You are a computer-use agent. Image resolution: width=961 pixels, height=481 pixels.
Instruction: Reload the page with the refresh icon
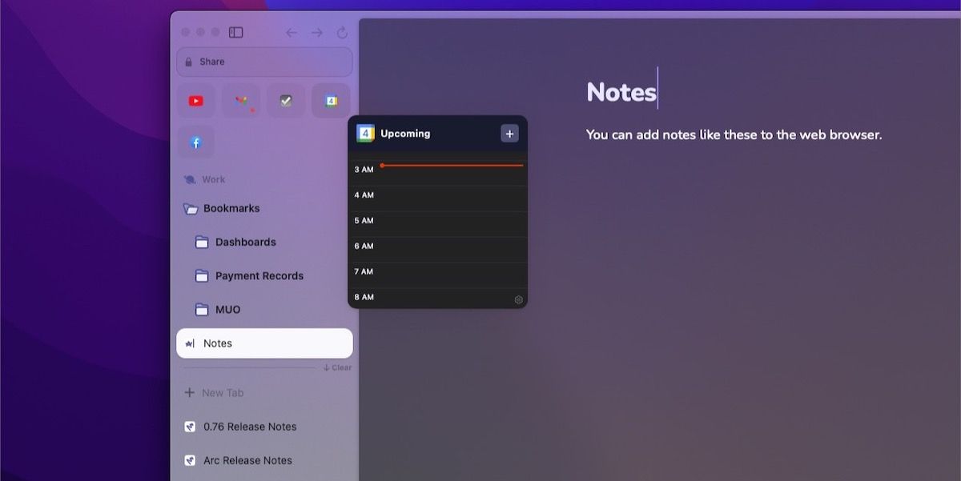click(342, 32)
